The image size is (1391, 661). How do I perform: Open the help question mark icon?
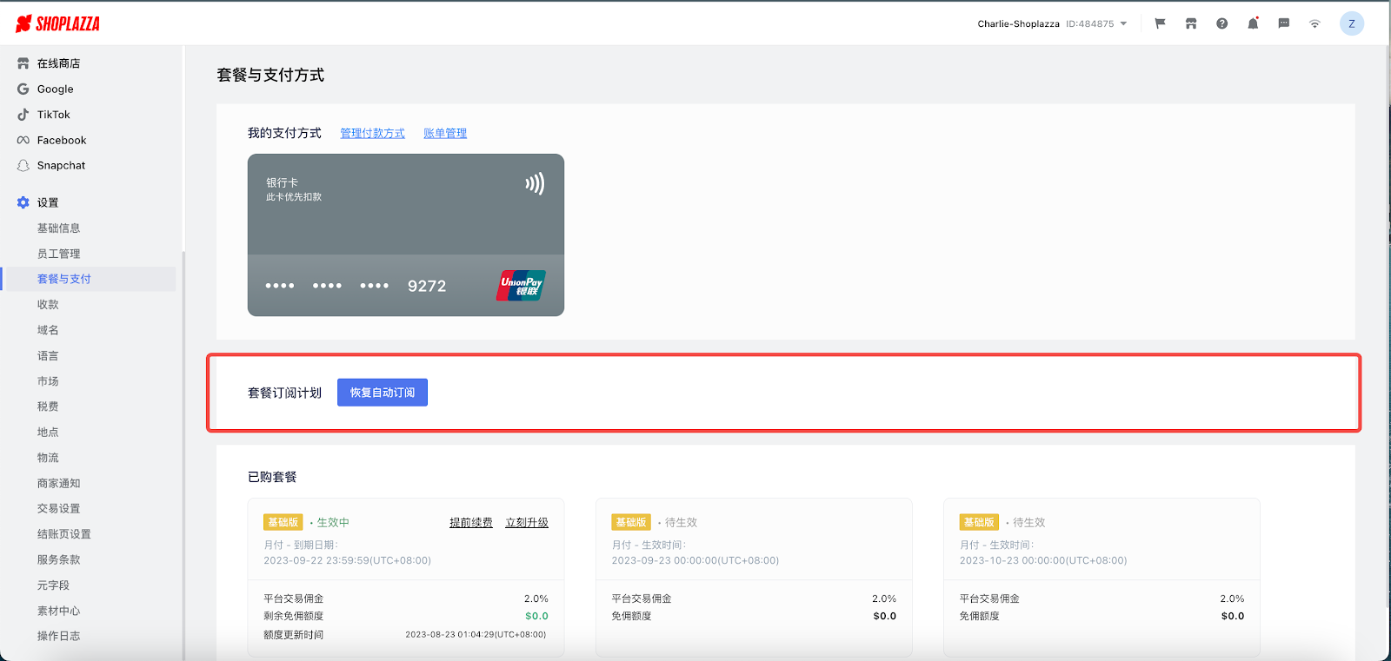point(1222,23)
